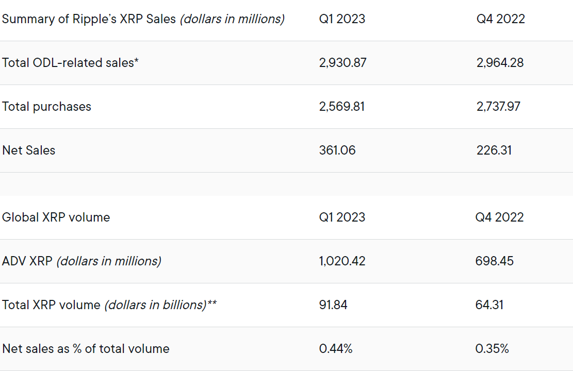Click "Net sales as % of total volume" label
The image size is (573, 371).
point(86,349)
